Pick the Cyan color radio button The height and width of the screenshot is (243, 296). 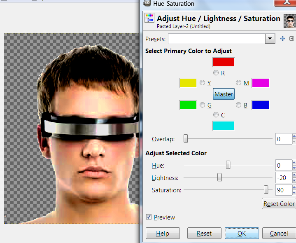pyautogui.click(x=216, y=115)
